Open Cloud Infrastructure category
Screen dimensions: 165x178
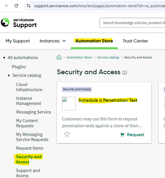(29, 87)
